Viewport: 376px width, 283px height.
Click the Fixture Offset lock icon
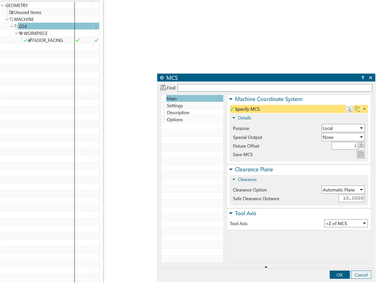(362, 145)
